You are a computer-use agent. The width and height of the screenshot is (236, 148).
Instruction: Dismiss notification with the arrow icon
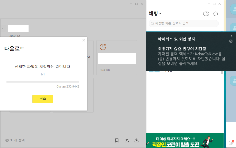pos(231,36)
